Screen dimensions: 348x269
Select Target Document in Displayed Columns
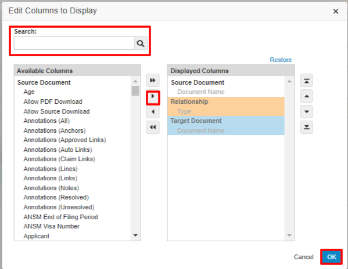coord(226,121)
